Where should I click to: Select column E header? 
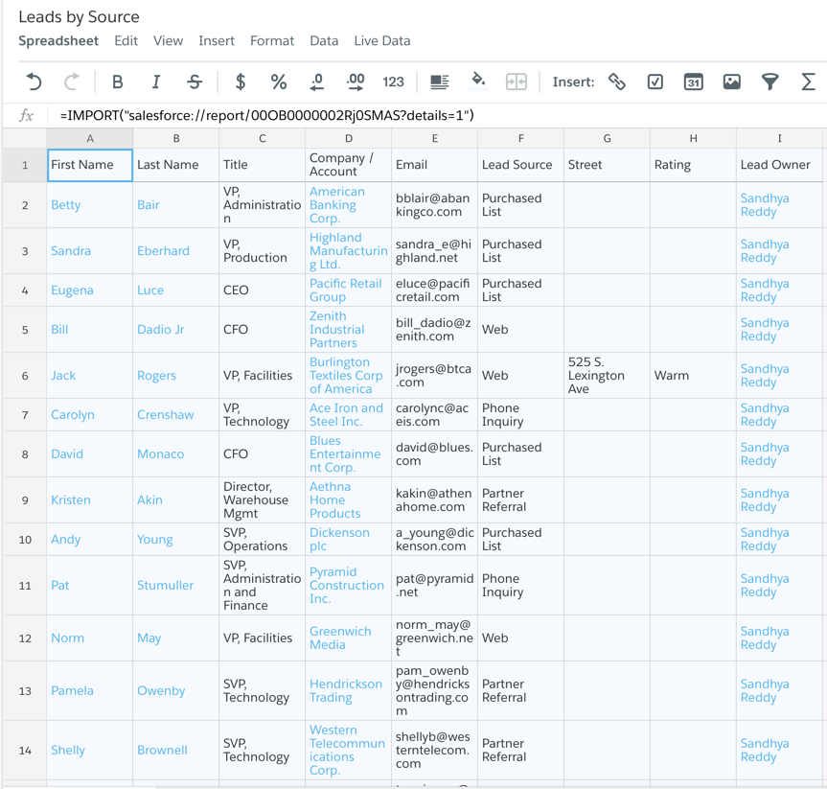435,138
